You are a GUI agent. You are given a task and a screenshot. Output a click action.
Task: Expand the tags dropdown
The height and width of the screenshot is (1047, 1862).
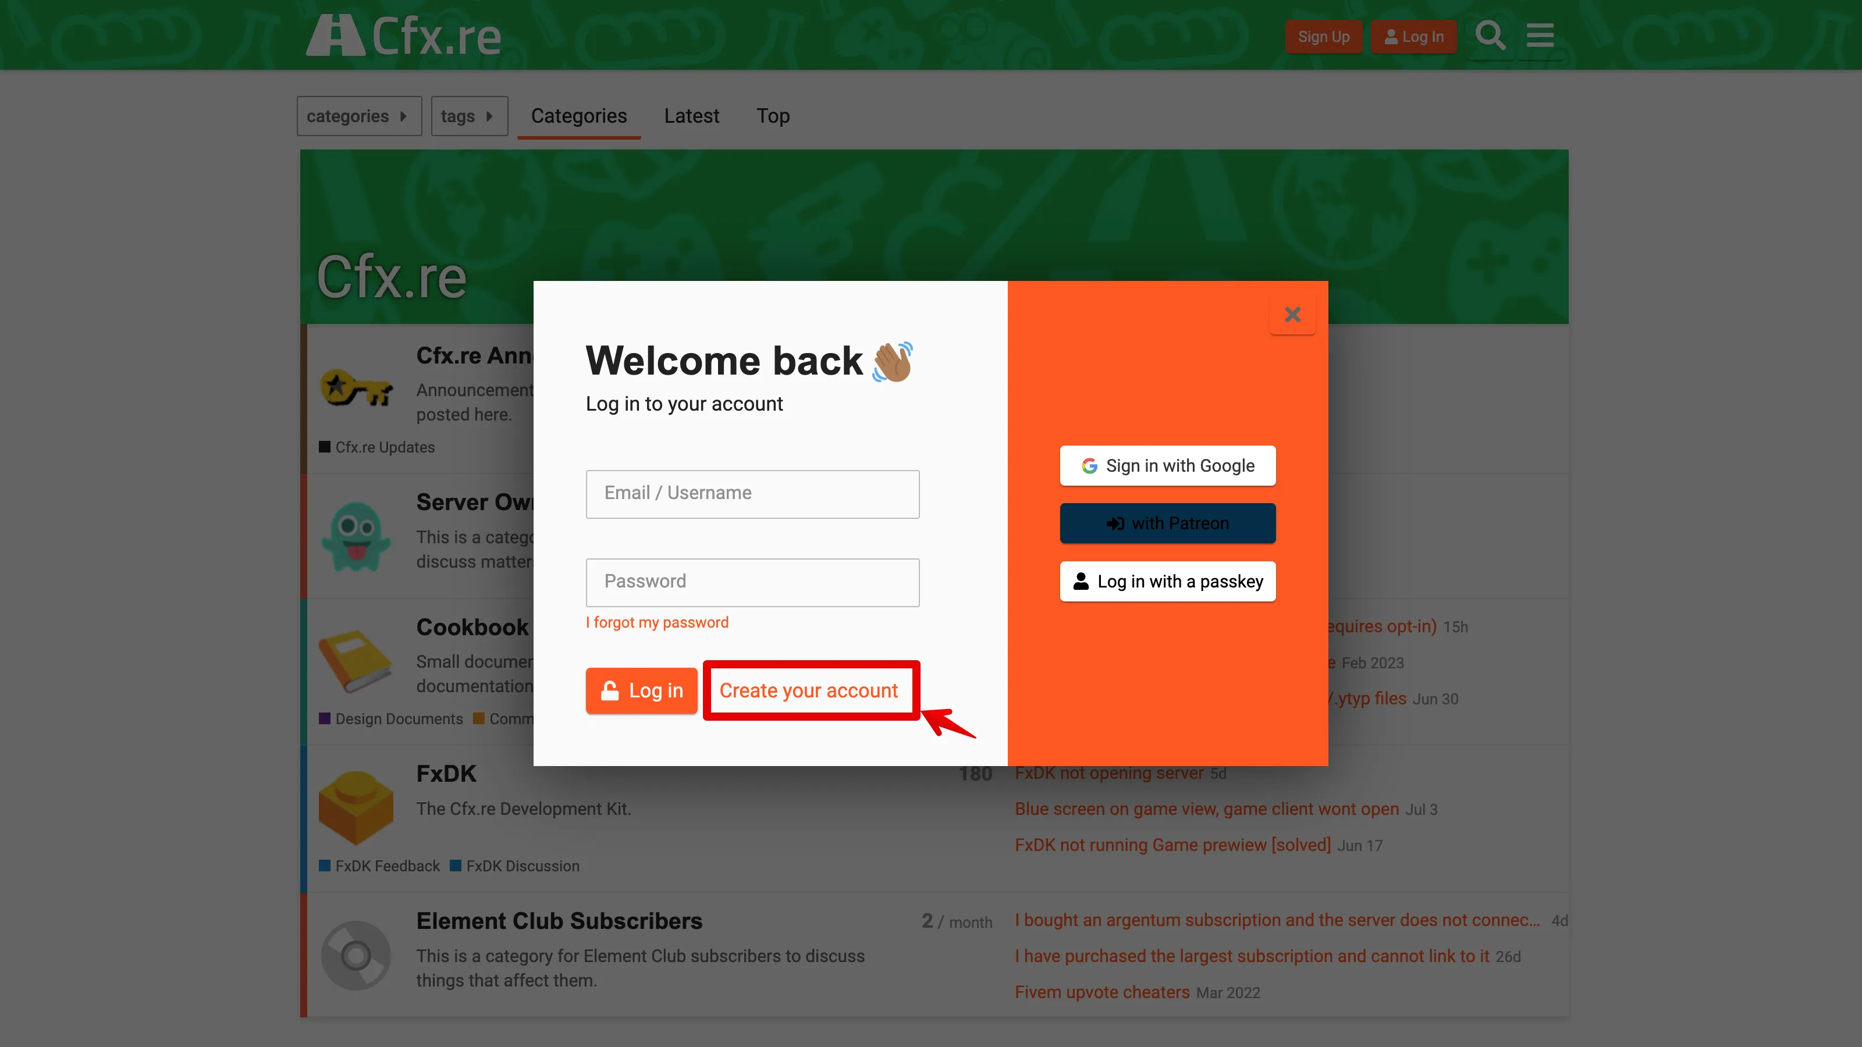pos(468,115)
